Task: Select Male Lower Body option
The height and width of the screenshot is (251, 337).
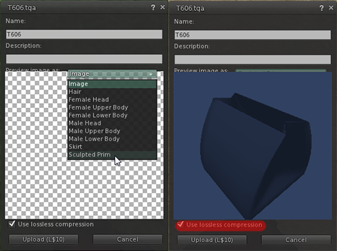Action: 112,139
